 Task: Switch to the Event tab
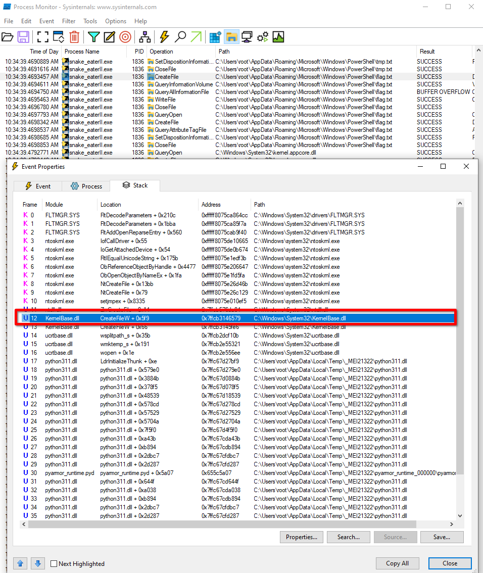pos(37,186)
